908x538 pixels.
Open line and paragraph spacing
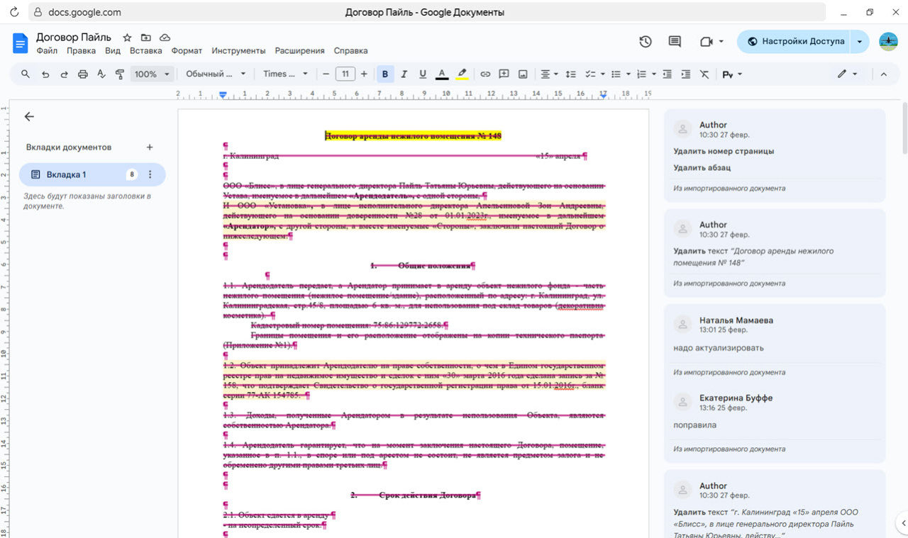click(x=570, y=74)
